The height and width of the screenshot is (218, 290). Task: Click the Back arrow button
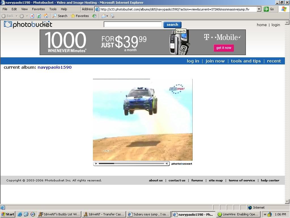pyautogui.click(x=7, y=16)
